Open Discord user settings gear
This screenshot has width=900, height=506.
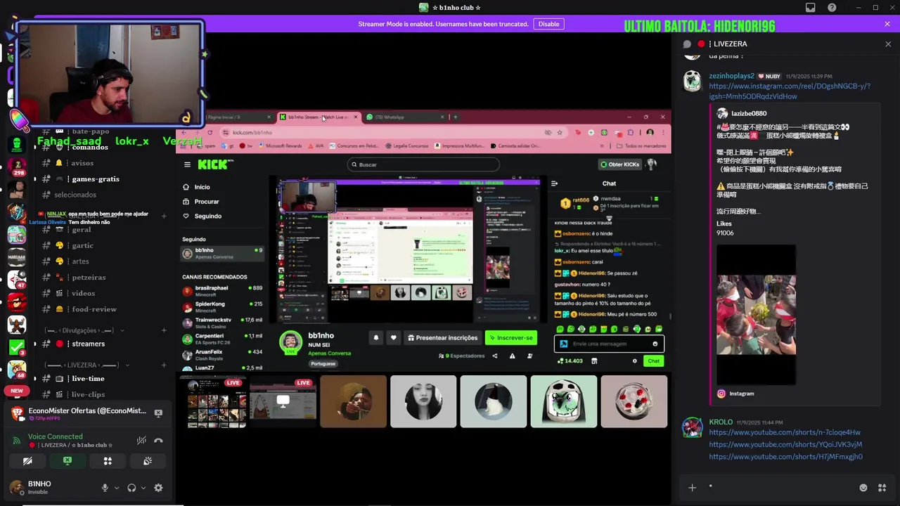pos(158,488)
